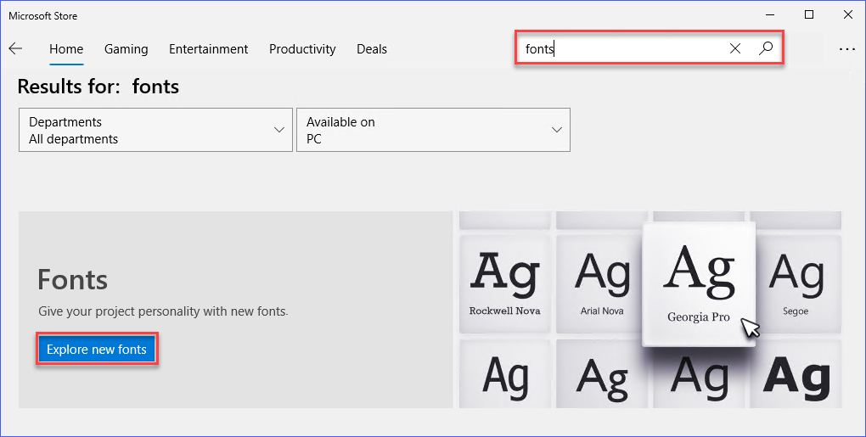Image resolution: width=866 pixels, height=437 pixels.
Task: Select the Arial Nova font tile
Action: click(x=601, y=284)
